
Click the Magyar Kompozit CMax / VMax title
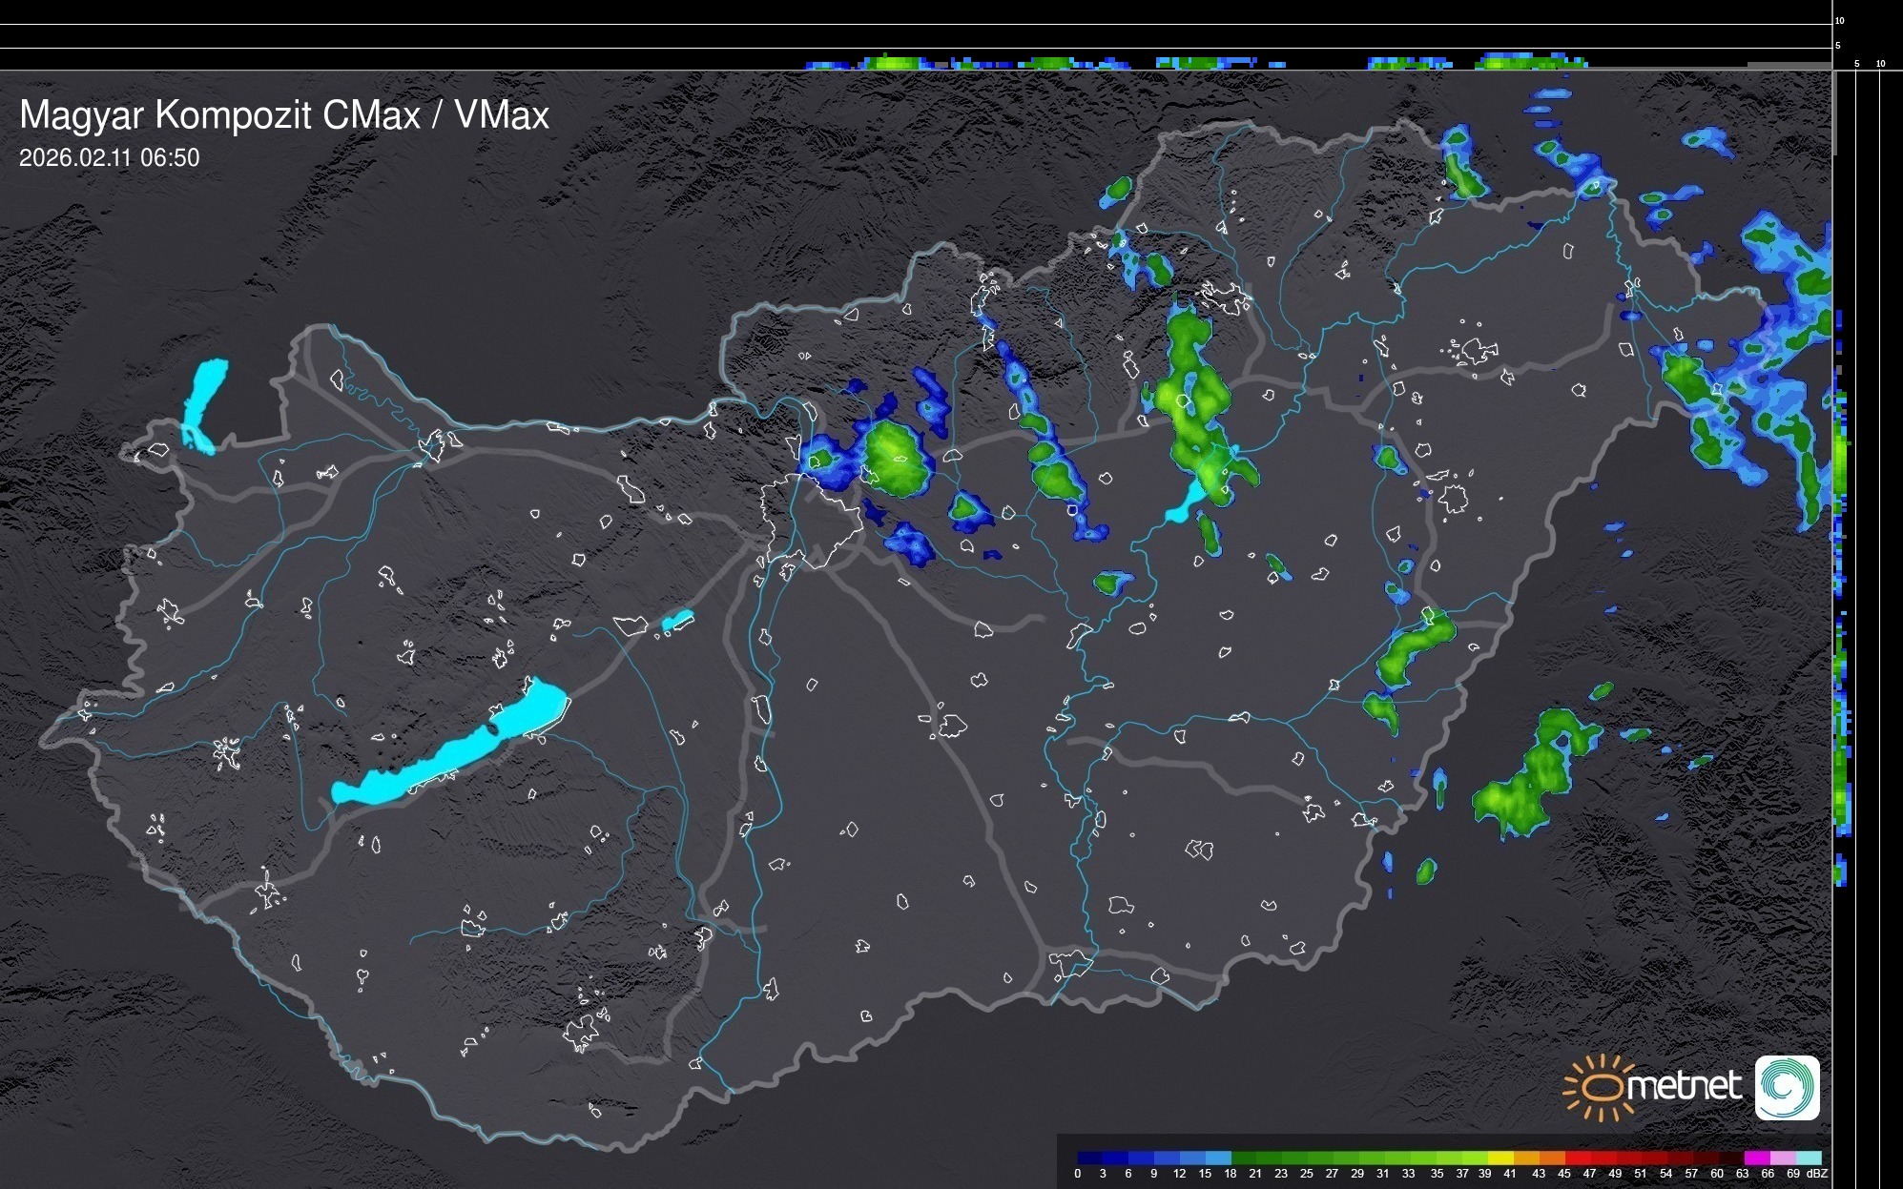(284, 115)
